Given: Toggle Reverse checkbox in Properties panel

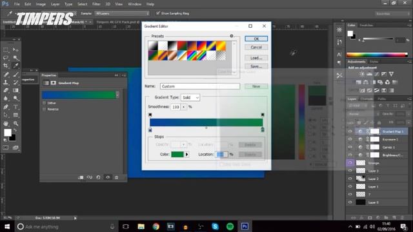Looking at the screenshot, I should [45, 109].
